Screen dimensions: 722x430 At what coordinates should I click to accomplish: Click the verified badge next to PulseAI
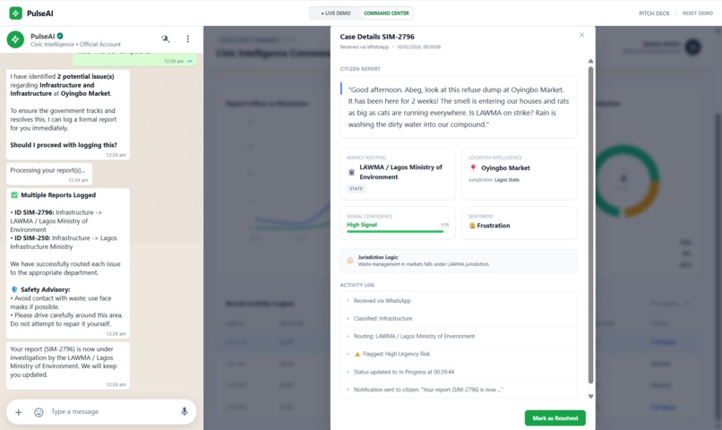60,36
